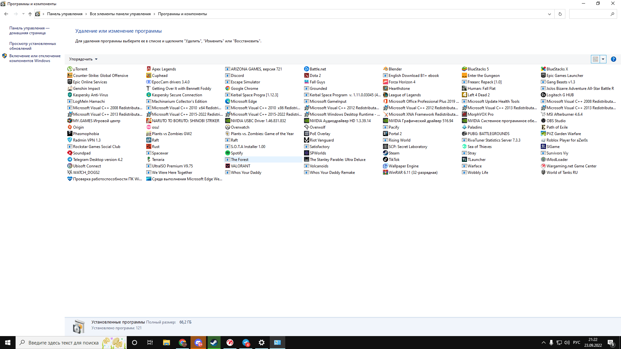621x349 pixels.
Task: Select Terraria in the list
Action: [x=158, y=159]
